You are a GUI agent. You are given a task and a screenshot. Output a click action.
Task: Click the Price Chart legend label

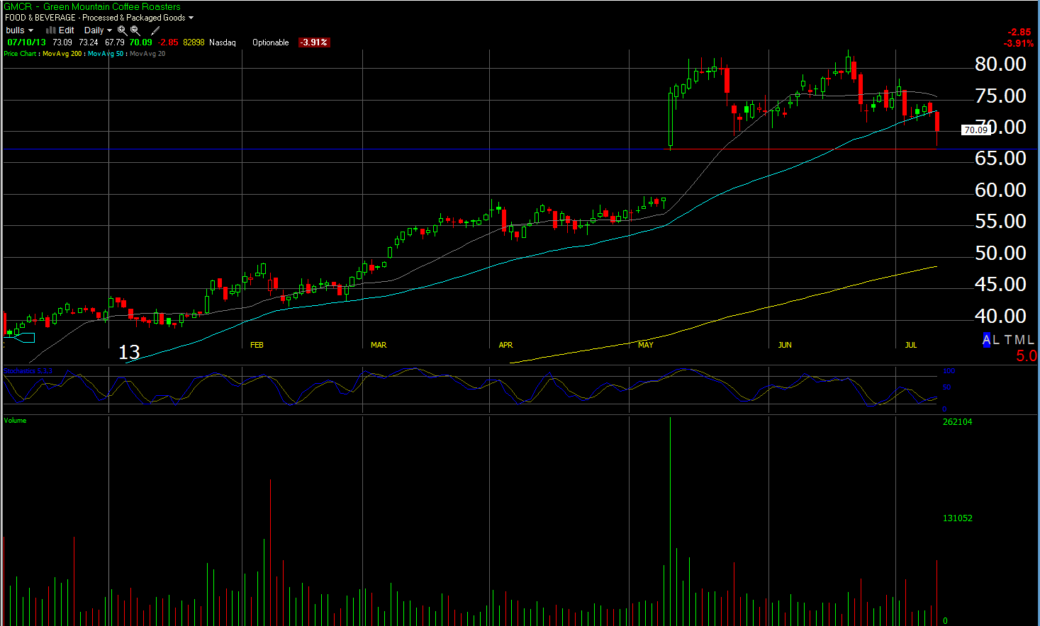tap(20, 54)
